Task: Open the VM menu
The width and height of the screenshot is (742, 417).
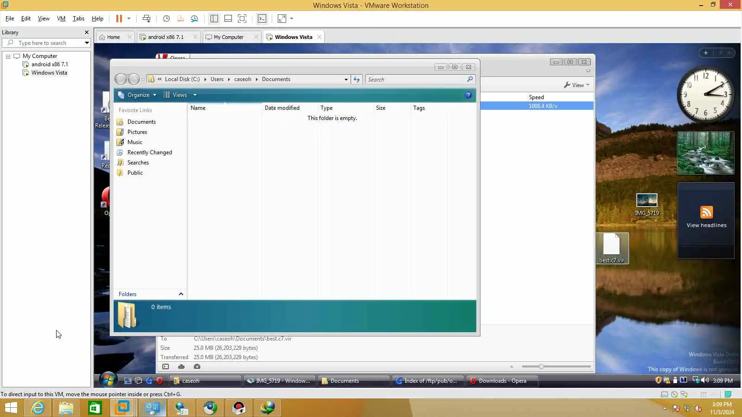Action: 61,19
